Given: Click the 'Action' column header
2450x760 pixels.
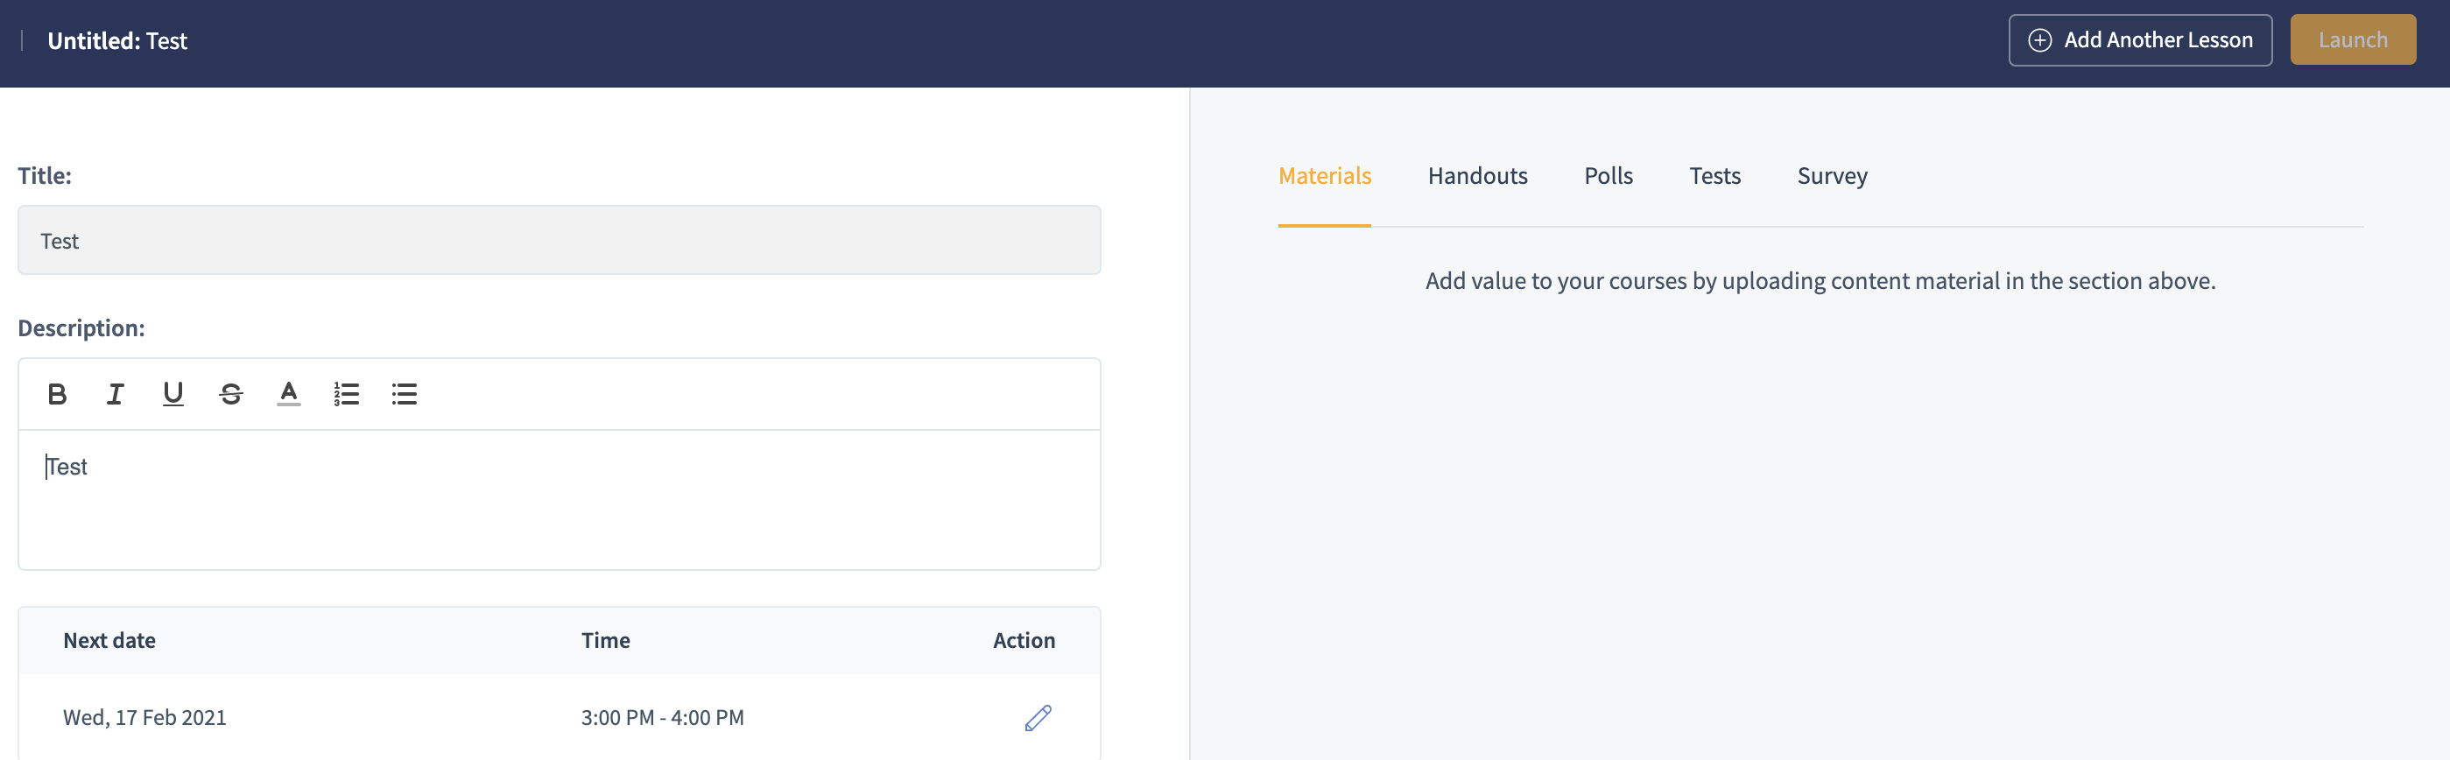Looking at the screenshot, I should pyautogui.click(x=1024, y=641).
